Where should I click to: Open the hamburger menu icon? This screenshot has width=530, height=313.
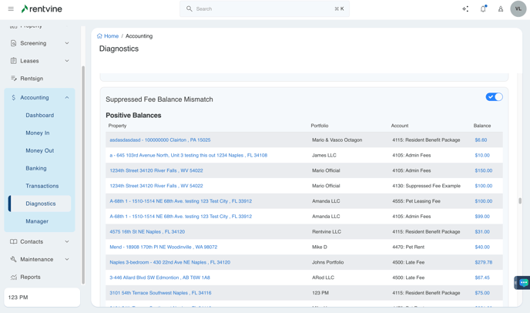(11, 9)
